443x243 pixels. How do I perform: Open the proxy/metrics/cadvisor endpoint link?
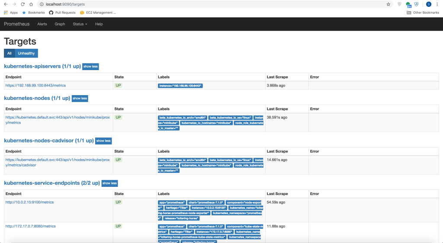58,162
